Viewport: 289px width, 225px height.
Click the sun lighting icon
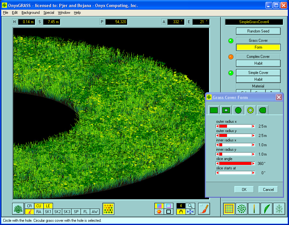pyautogui.click(x=159, y=212)
